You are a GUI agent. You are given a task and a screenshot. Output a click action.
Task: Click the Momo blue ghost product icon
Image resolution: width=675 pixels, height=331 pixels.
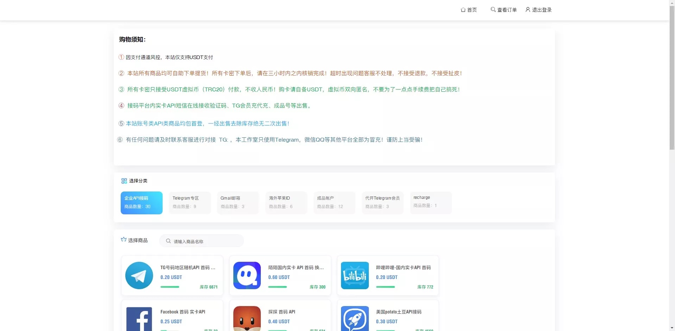pyautogui.click(x=247, y=275)
